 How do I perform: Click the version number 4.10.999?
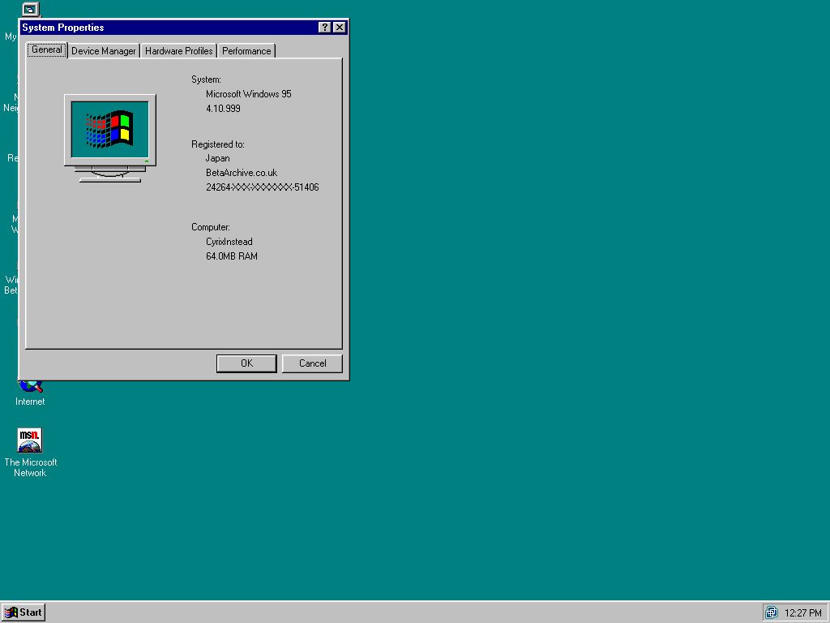click(x=224, y=109)
